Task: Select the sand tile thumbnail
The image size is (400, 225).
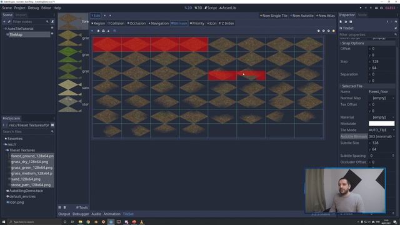Action: [69, 87]
